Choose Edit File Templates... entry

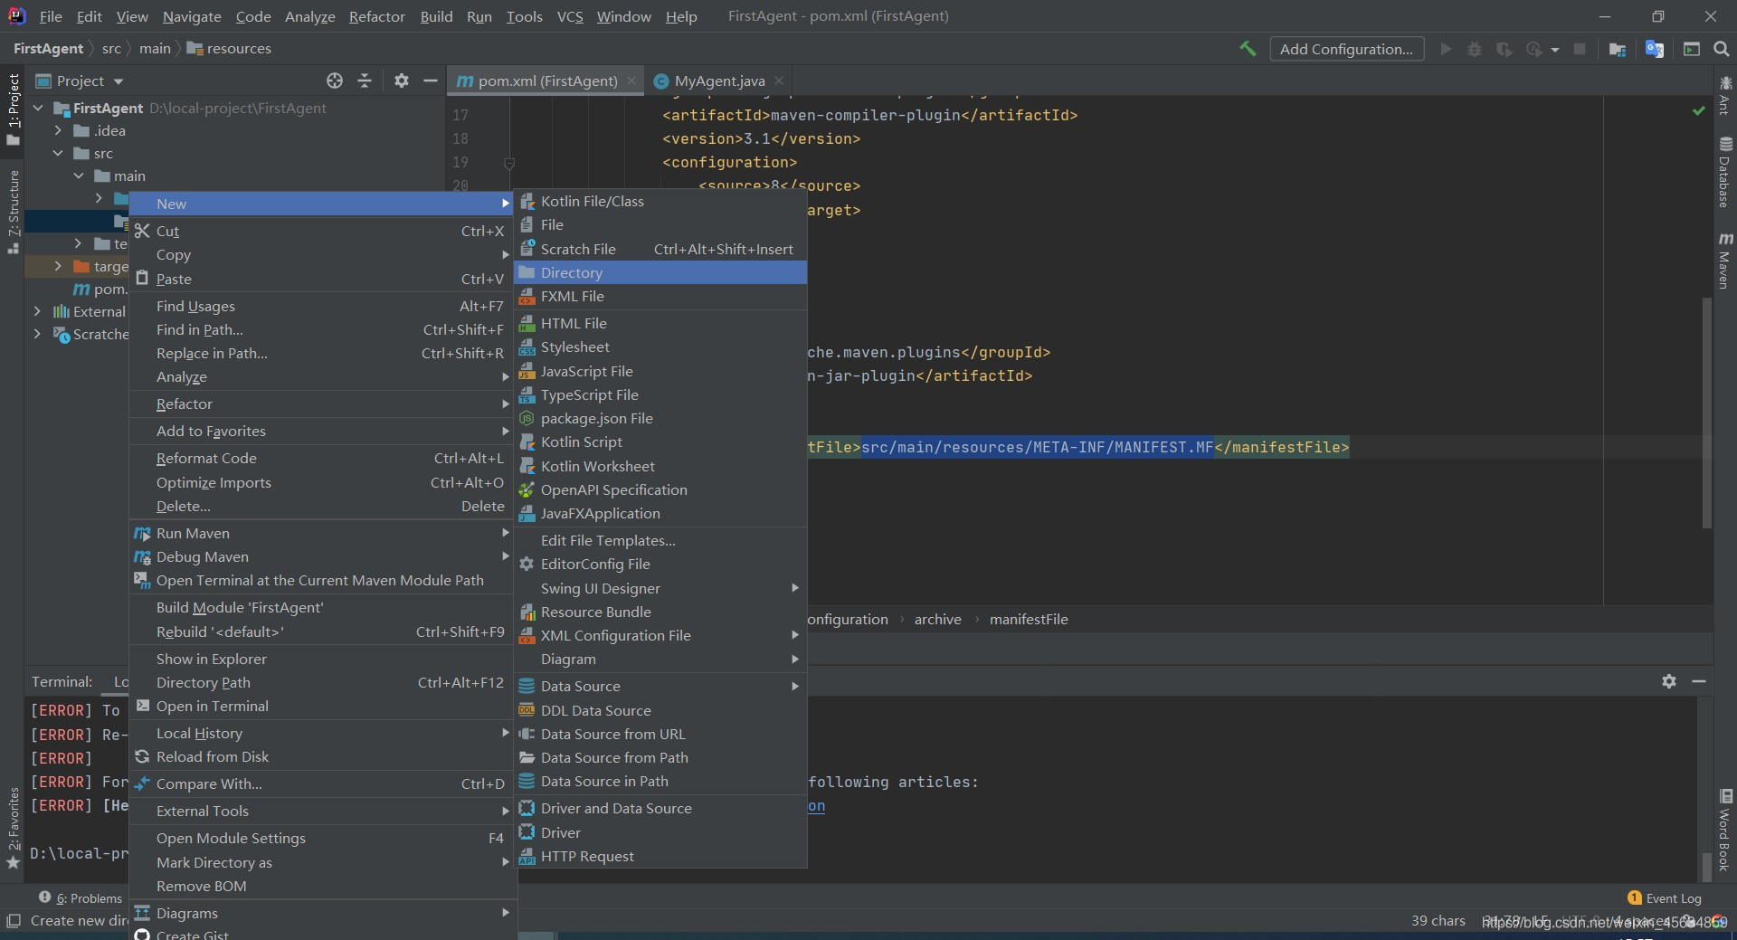tap(660, 540)
